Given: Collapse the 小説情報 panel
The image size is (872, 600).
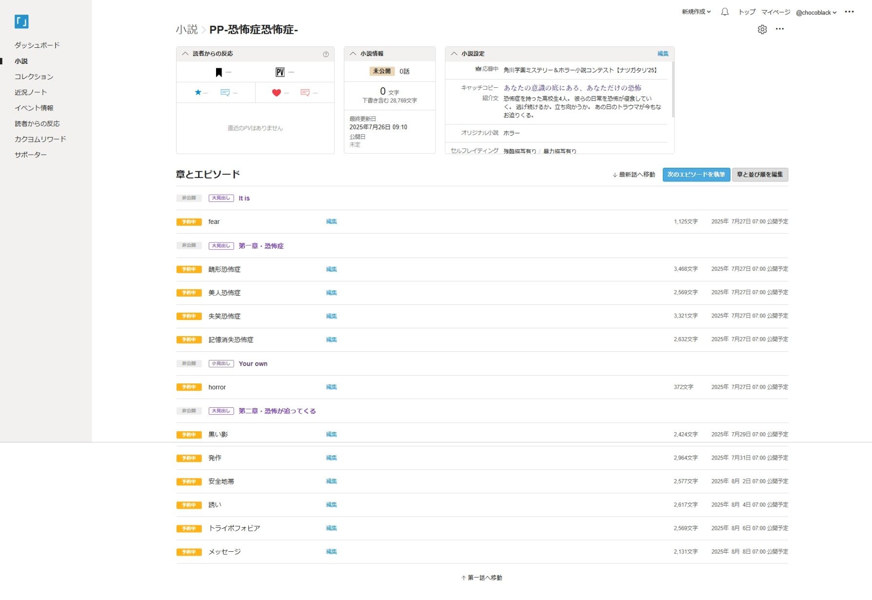Looking at the screenshot, I should [x=353, y=54].
